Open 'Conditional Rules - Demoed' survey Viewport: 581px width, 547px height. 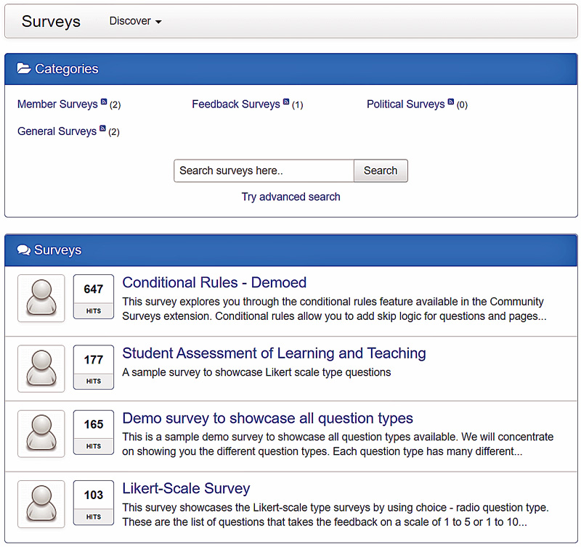(x=214, y=282)
